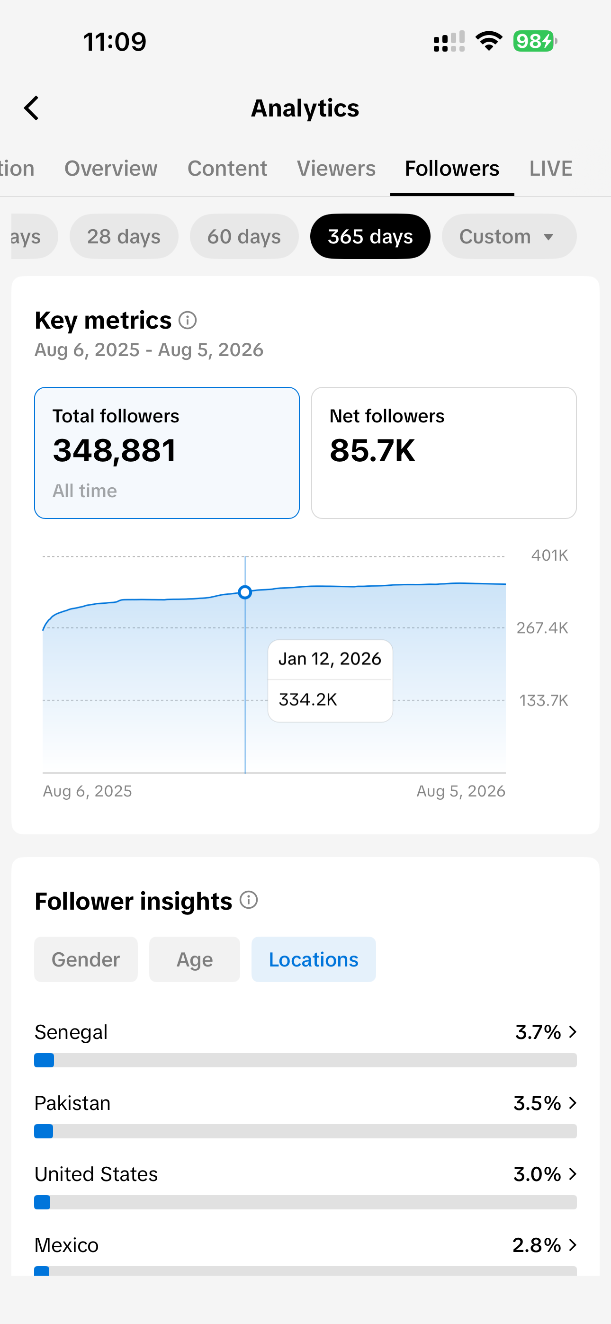The image size is (611, 1324).
Task: Tap the Wi-Fi status icon
Action: click(489, 41)
